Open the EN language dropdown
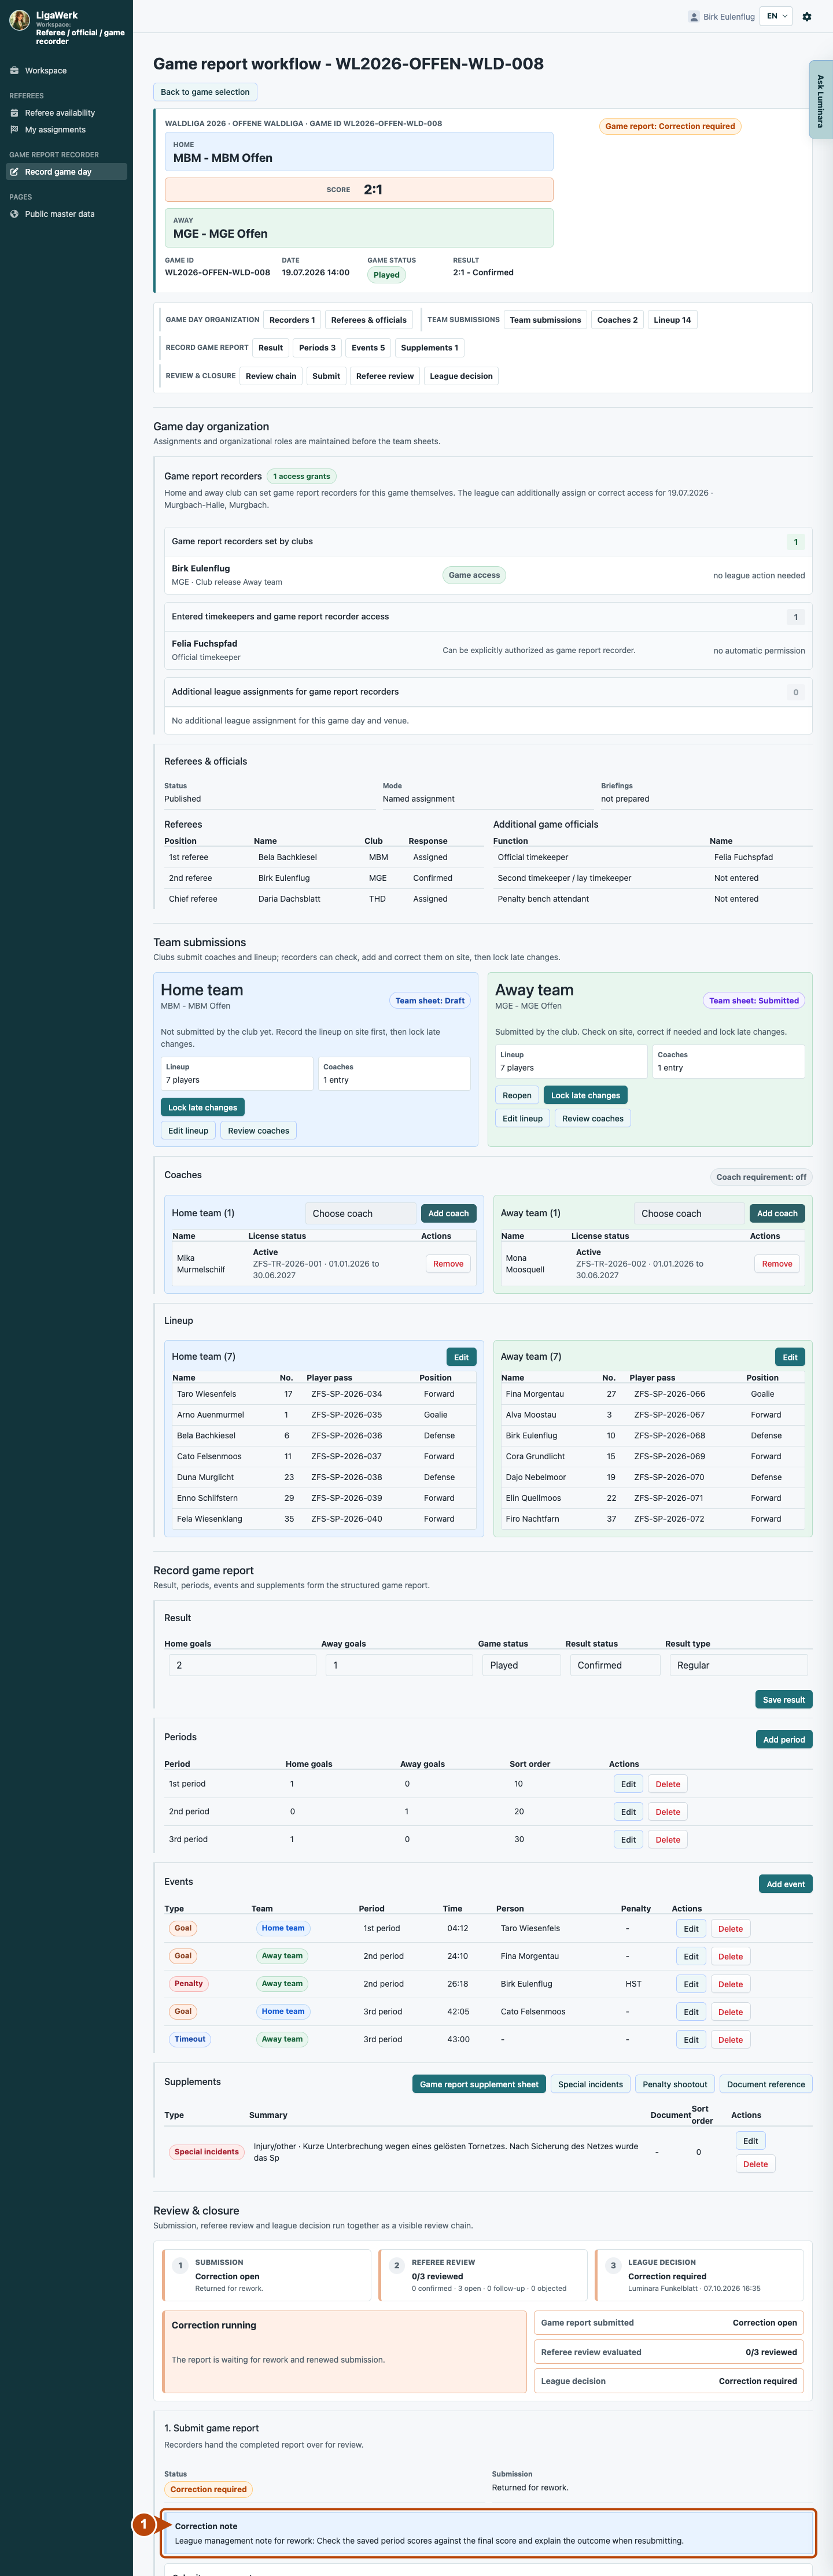This screenshot has height=2576, width=833. (x=777, y=16)
